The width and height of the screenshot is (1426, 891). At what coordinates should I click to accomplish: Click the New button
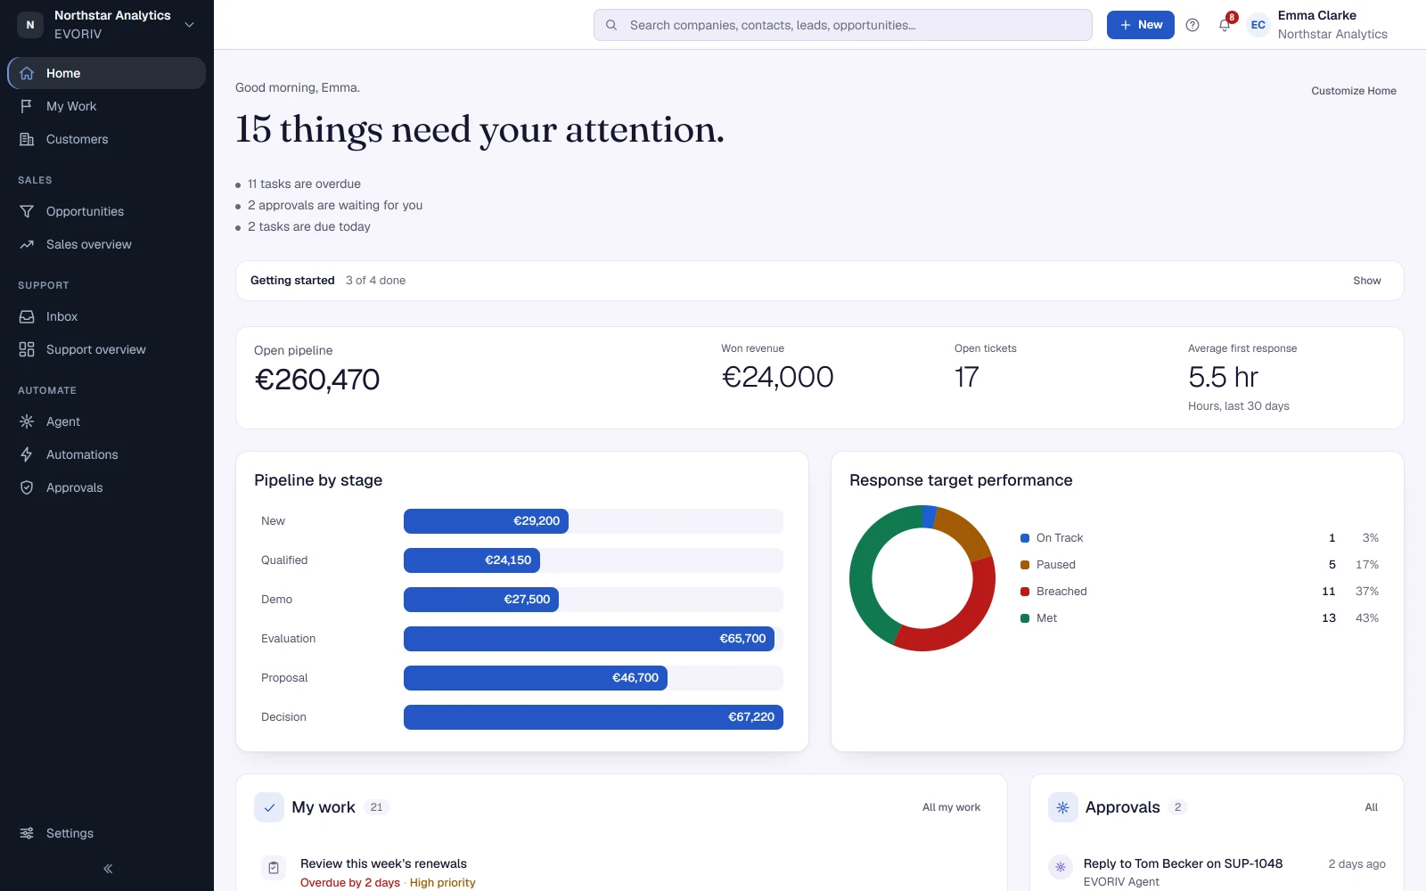click(1140, 25)
